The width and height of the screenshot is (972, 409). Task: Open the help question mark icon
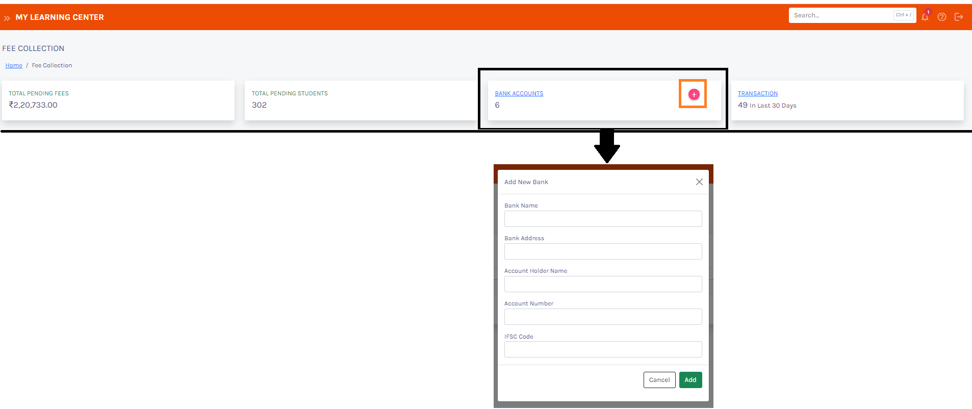click(942, 17)
